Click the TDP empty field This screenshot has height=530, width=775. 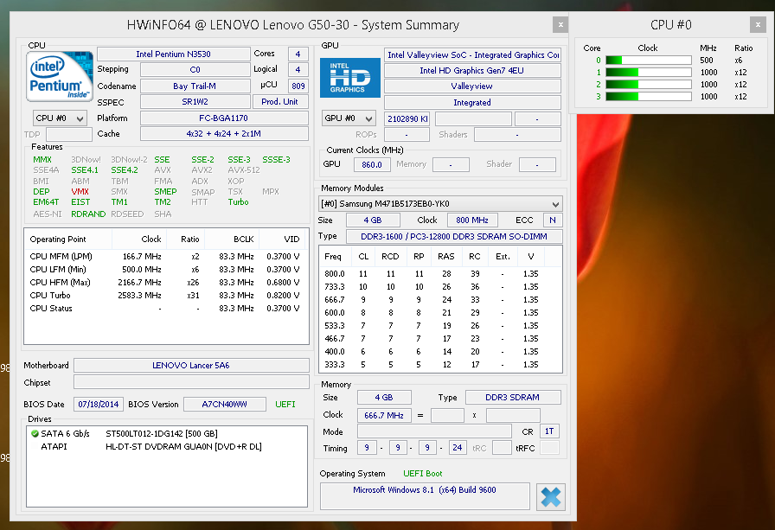(x=69, y=134)
